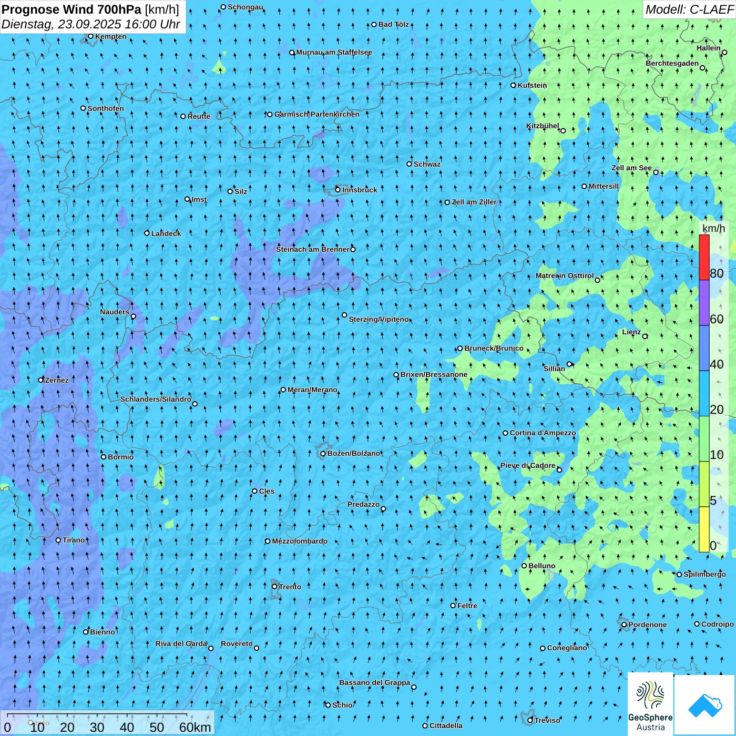
Task: Click the 'Bassano del Grappa' label
Action: (x=375, y=682)
